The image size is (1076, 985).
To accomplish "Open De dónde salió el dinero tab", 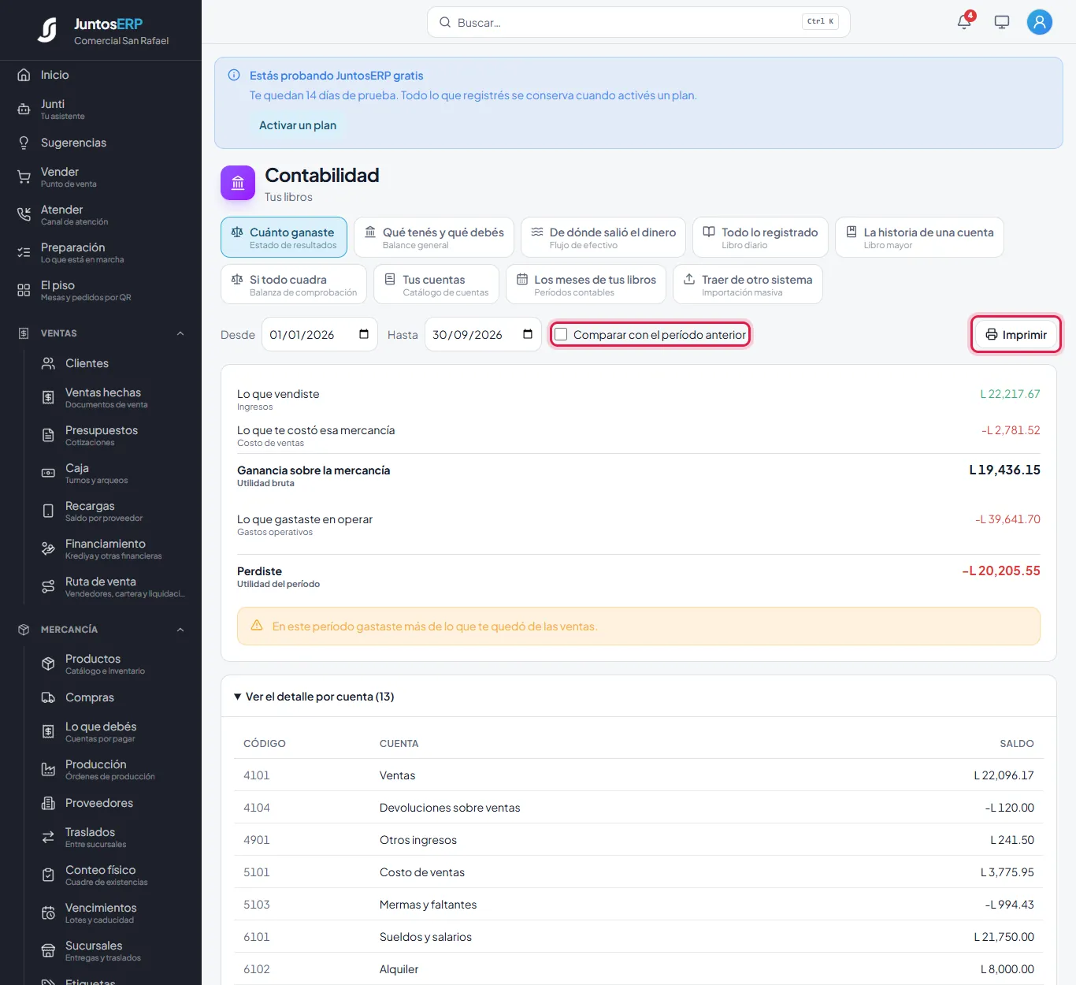I will coord(603,237).
